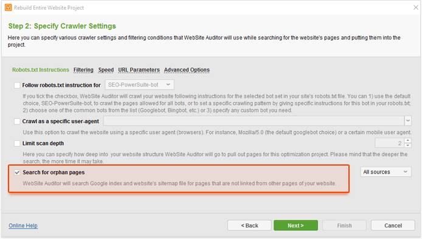Click the WebSite Auditor app icon in title bar
The image size is (422, 239).
click(x=8, y=7)
